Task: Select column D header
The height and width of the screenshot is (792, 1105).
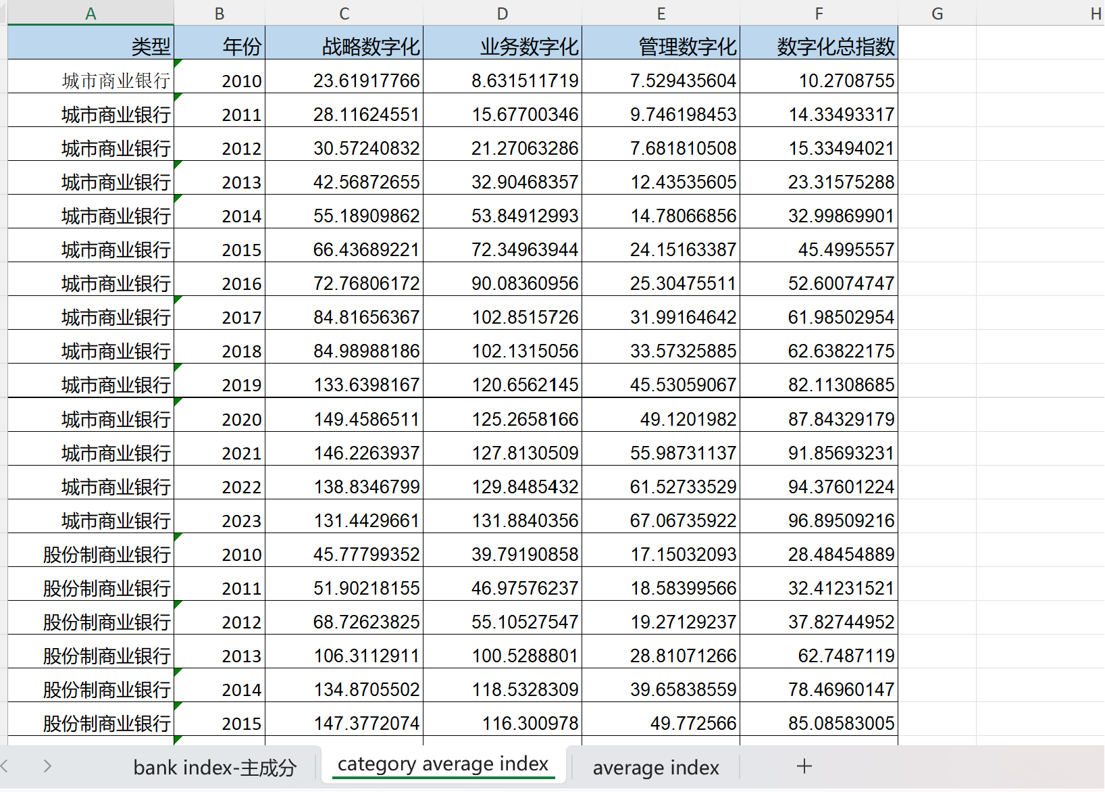Action: tap(503, 14)
